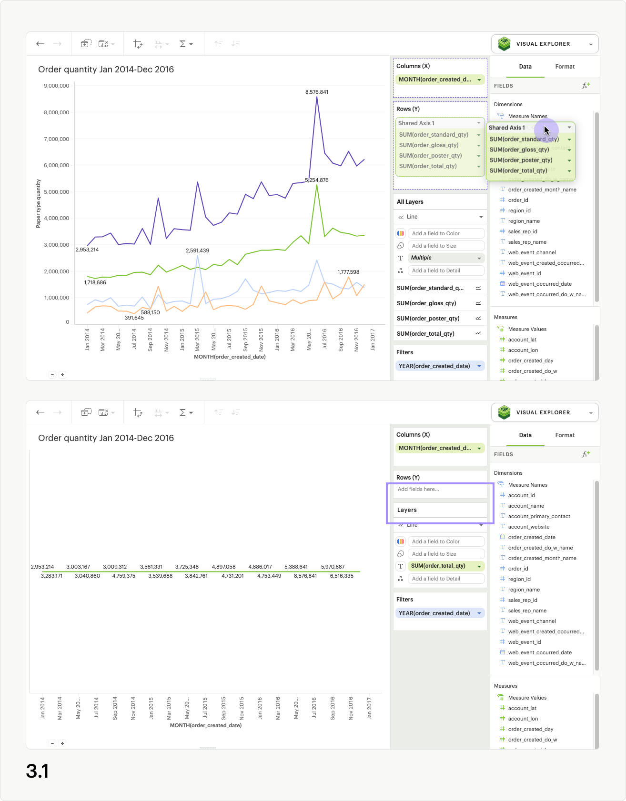Click the back arrow in the top explorer toolbar
This screenshot has height=801, width=626.
[40, 44]
